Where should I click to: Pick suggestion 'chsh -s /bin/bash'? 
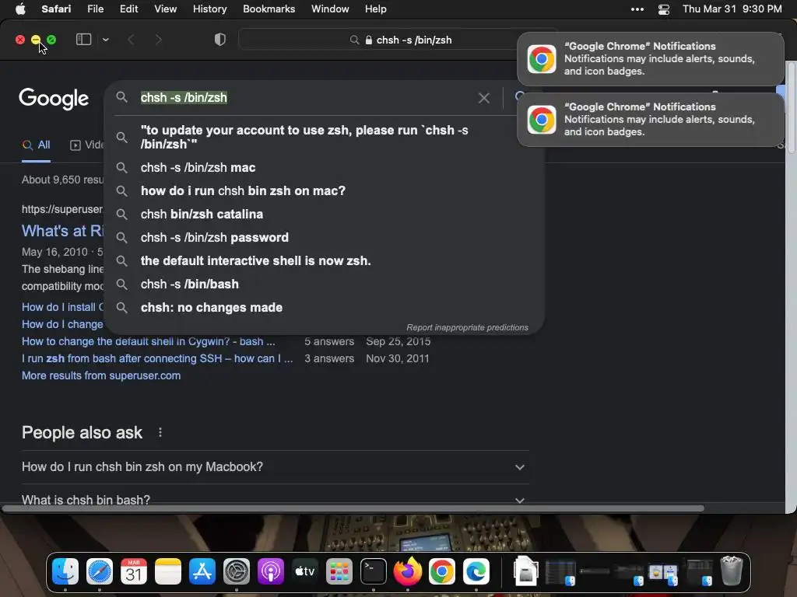tap(324, 285)
